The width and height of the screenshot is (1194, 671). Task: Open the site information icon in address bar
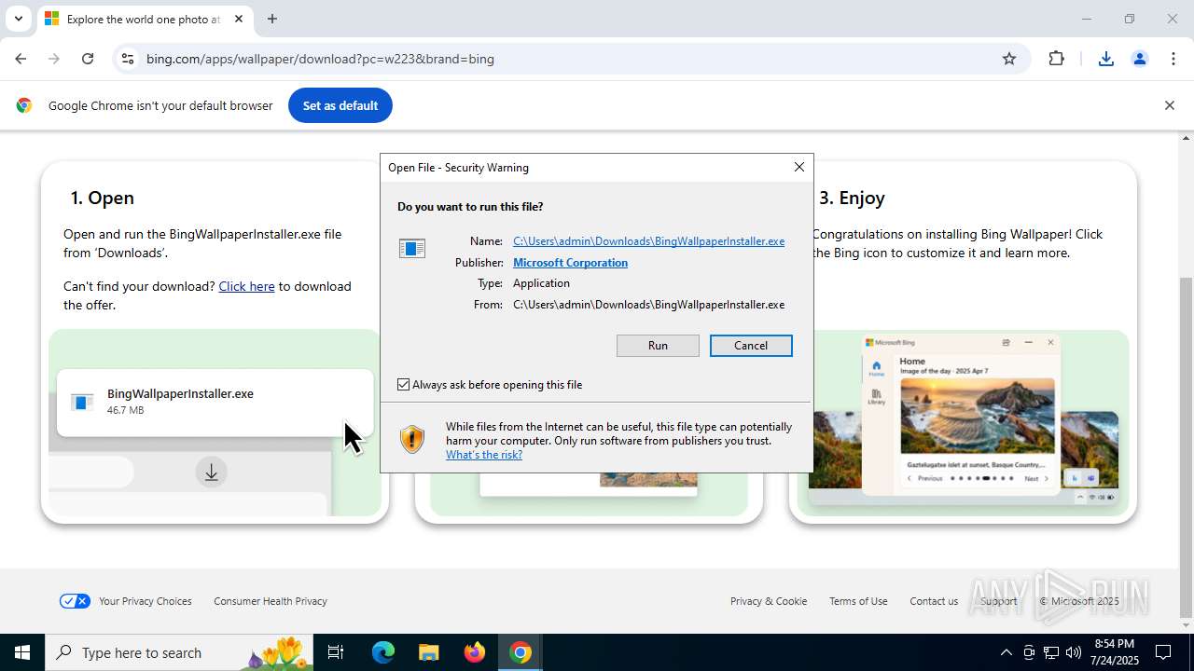click(128, 59)
